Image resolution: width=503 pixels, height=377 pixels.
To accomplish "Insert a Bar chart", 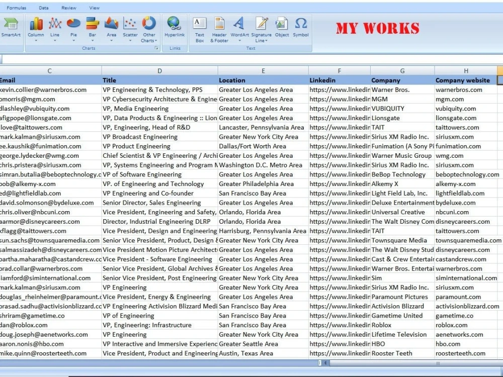I will 93,28.
